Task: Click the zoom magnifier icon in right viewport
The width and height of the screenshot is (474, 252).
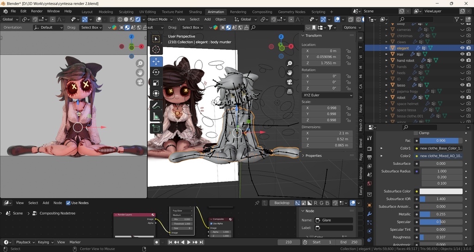Action: pos(290,63)
